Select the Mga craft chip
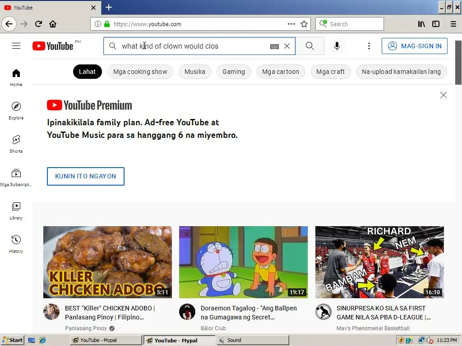Screen dimensions: 462x346 tap(330, 72)
